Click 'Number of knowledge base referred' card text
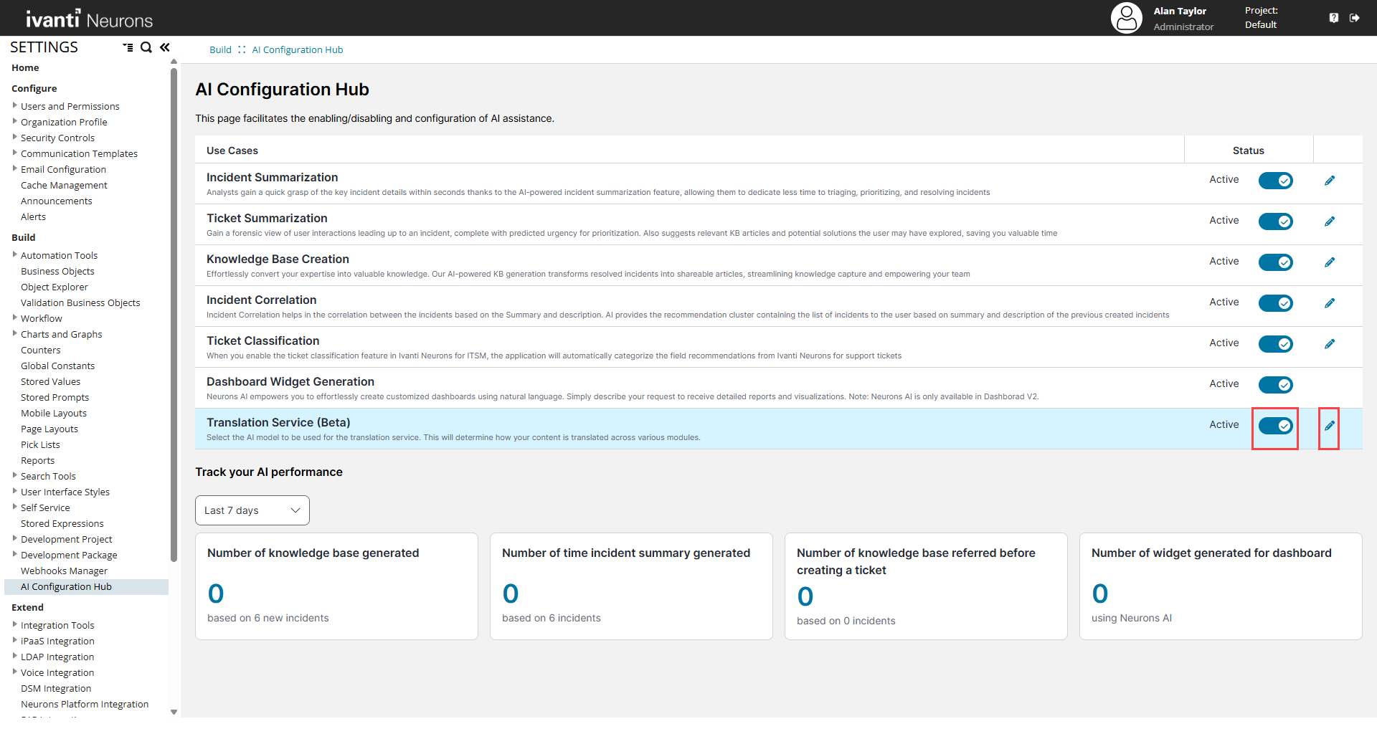Image resolution: width=1377 pixels, height=739 pixels. tap(916, 562)
